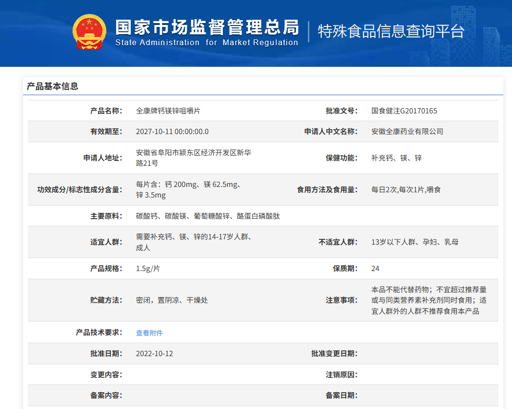Click the 保健功能 field label
512x409 pixels.
[341, 158]
